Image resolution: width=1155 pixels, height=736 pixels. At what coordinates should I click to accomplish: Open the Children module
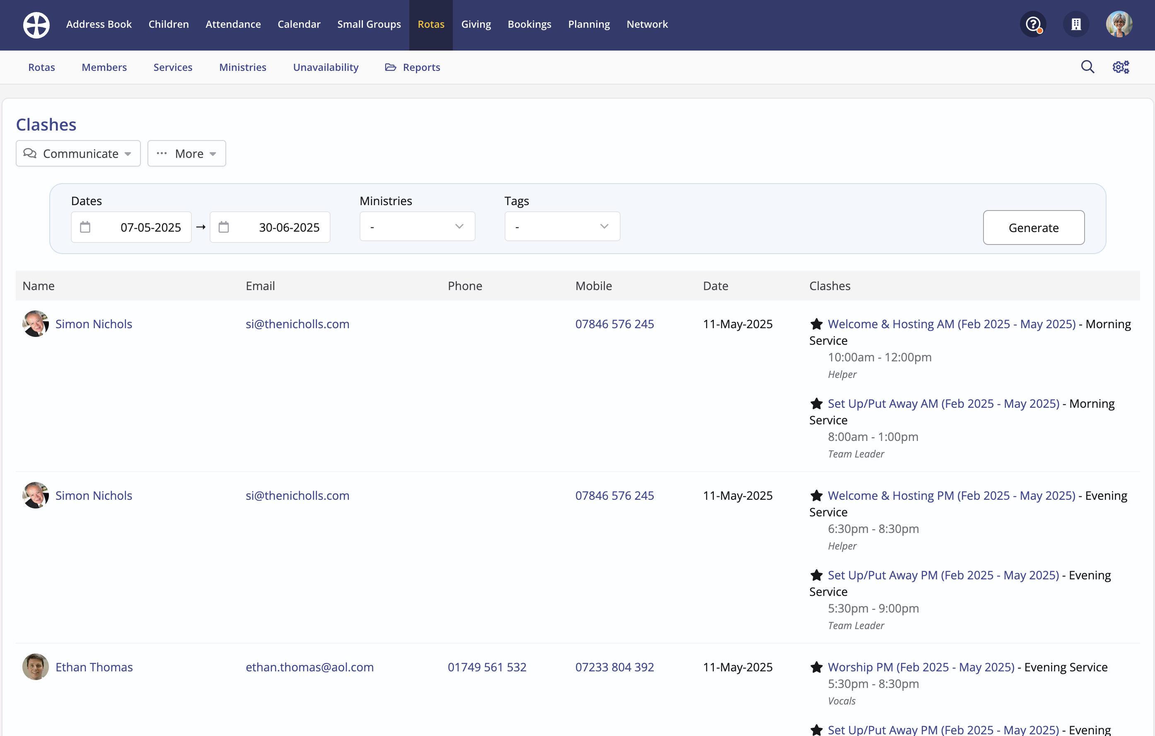168,24
